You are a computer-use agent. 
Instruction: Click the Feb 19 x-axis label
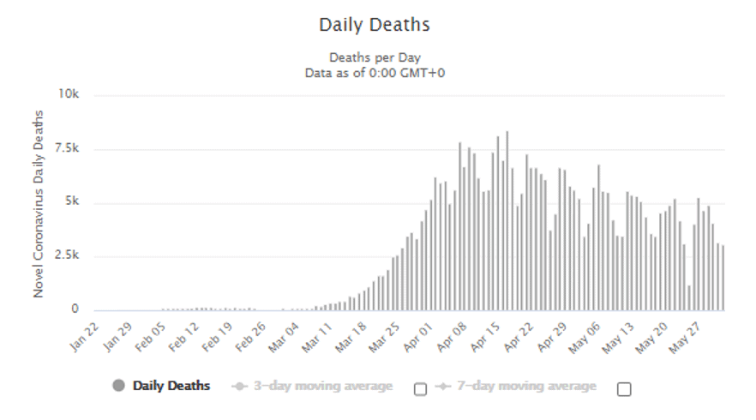(218, 337)
